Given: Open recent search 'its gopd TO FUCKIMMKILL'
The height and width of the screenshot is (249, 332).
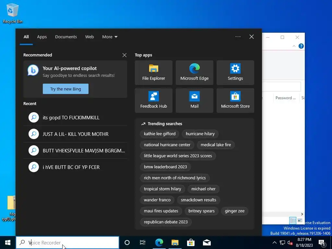Looking at the screenshot, I should [75, 117].
